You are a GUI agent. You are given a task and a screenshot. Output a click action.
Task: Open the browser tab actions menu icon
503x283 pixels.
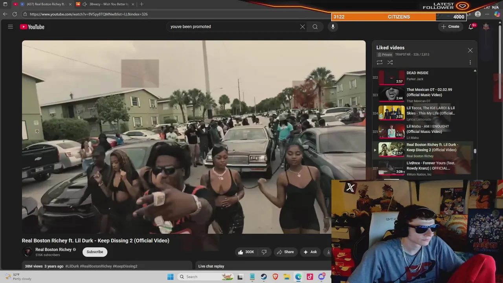coord(5,4)
